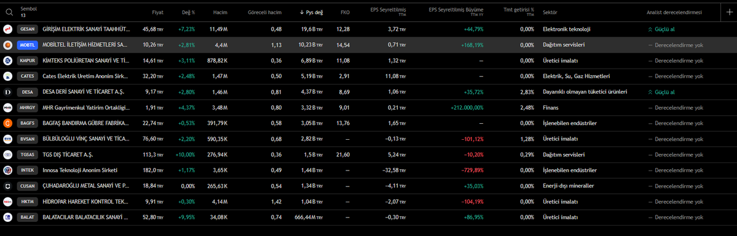
Task: Sort by FKO column header
Action: click(x=345, y=12)
